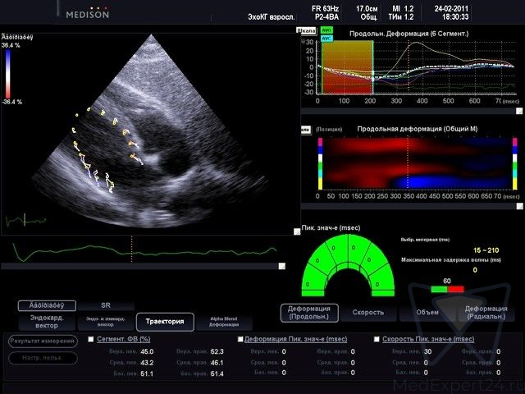Screen dimensions: 525x394
Task: Open the Объем tab
Action: pyautogui.click(x=427, y=312)
